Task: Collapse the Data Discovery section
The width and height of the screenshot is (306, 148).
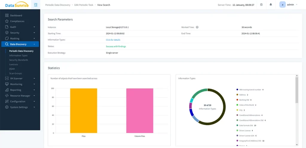Action: coord(34,44)
